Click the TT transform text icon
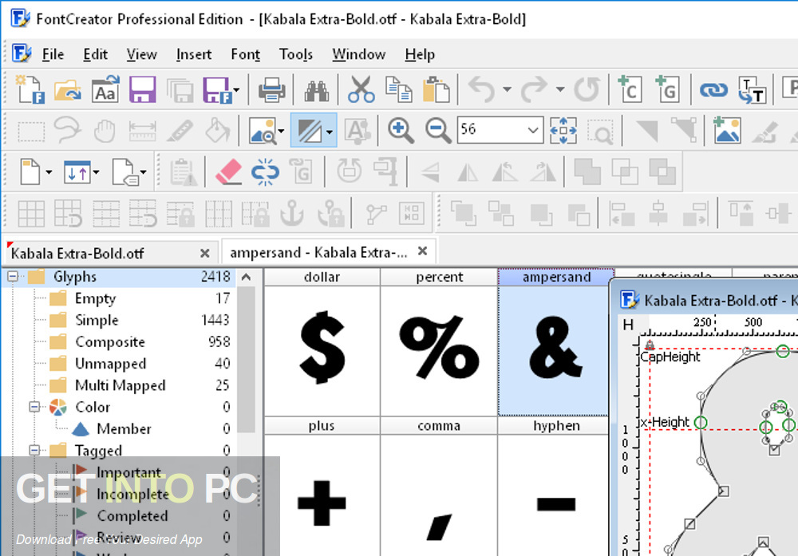The height and width of the screenshot is (556, 798). [753, 90]
